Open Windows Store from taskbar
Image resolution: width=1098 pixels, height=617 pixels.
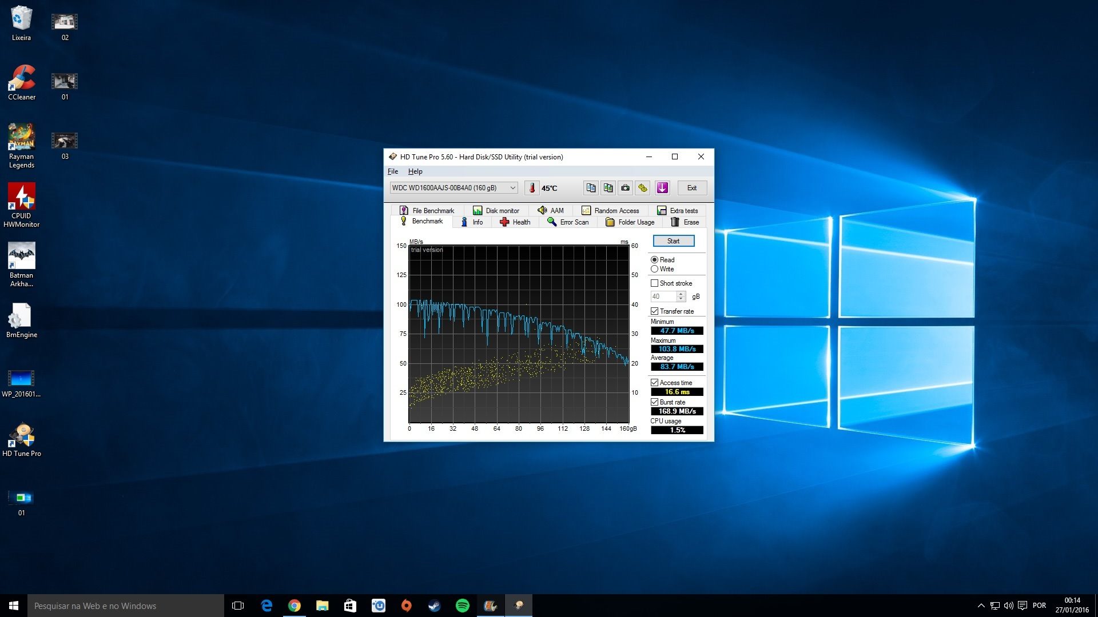pyautogui.click(x=350, y=606)
